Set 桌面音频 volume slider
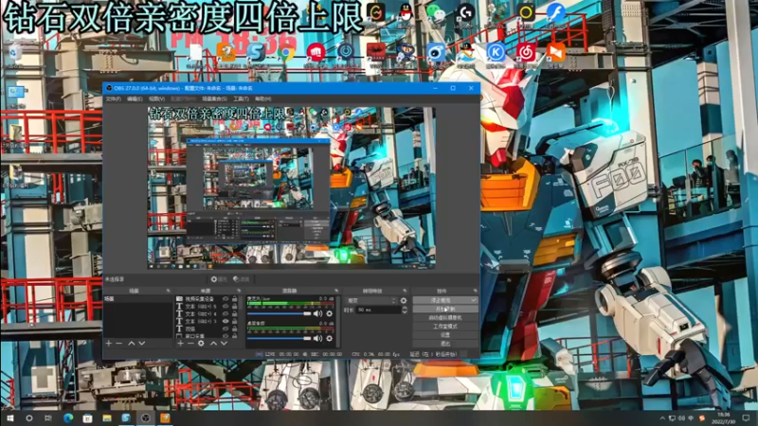 pos(280,339)
